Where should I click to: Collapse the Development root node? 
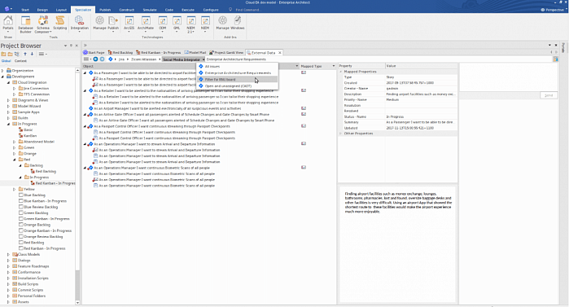[x=3, y=77]
